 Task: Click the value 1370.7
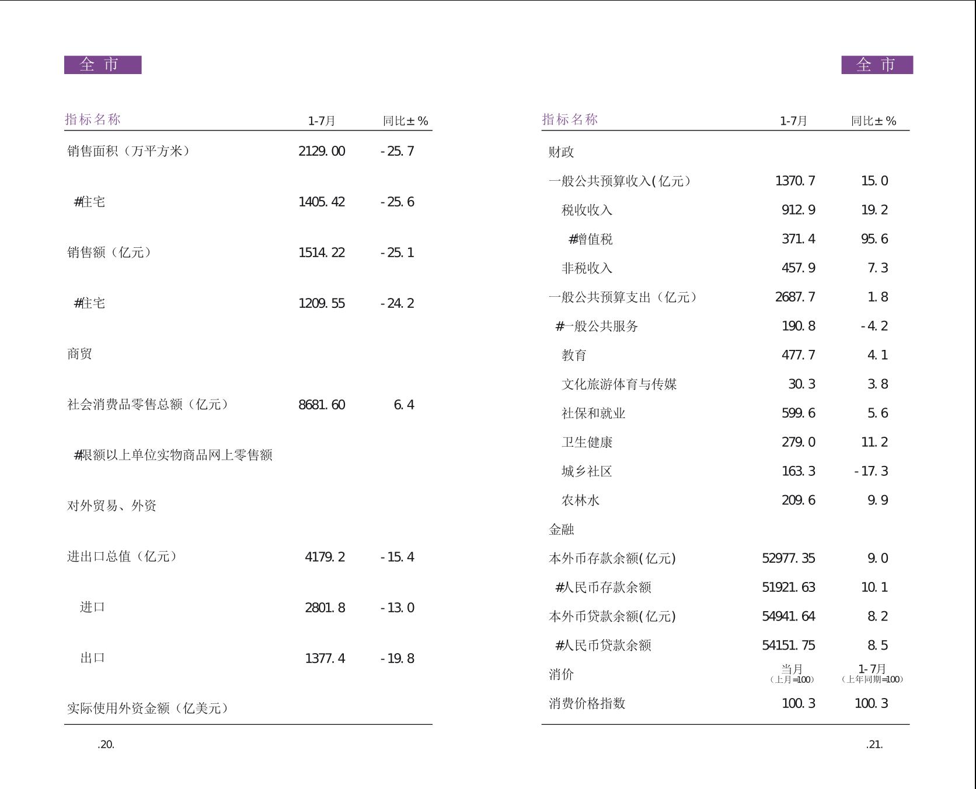coord(796,181)
